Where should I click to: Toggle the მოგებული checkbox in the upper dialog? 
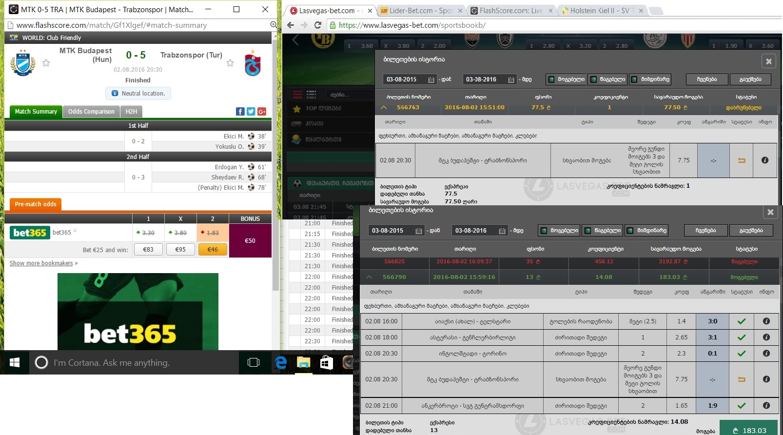pos(551,79)
